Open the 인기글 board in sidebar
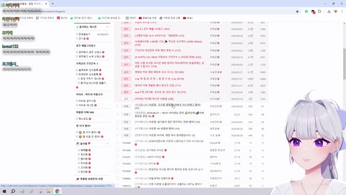346x195 pixels. pyautogui.click(x=82, y=38)
